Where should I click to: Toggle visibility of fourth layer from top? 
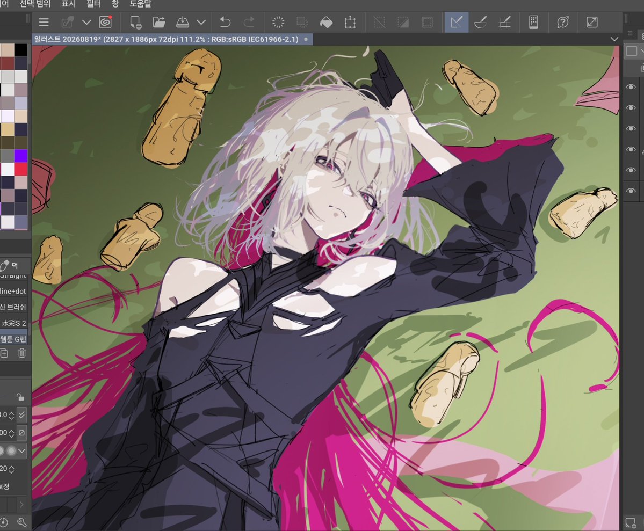pyautogui.click(x=631, y=149)
